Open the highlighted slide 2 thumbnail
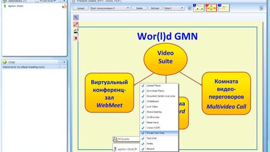The image size is (270, 152). (211, 8)
